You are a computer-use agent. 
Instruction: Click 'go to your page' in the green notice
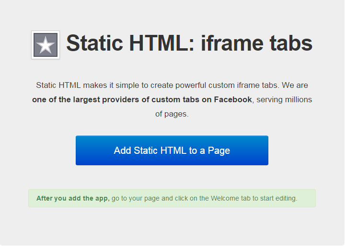pos(135,198)
